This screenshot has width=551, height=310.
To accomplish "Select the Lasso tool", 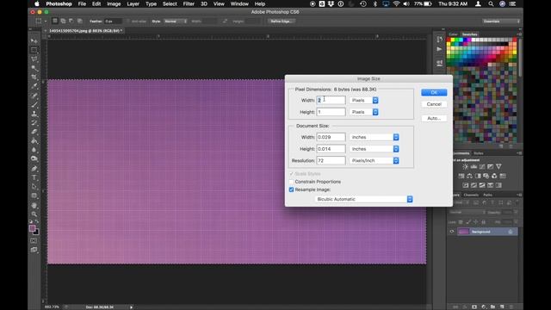I will [x=34, y=59].
